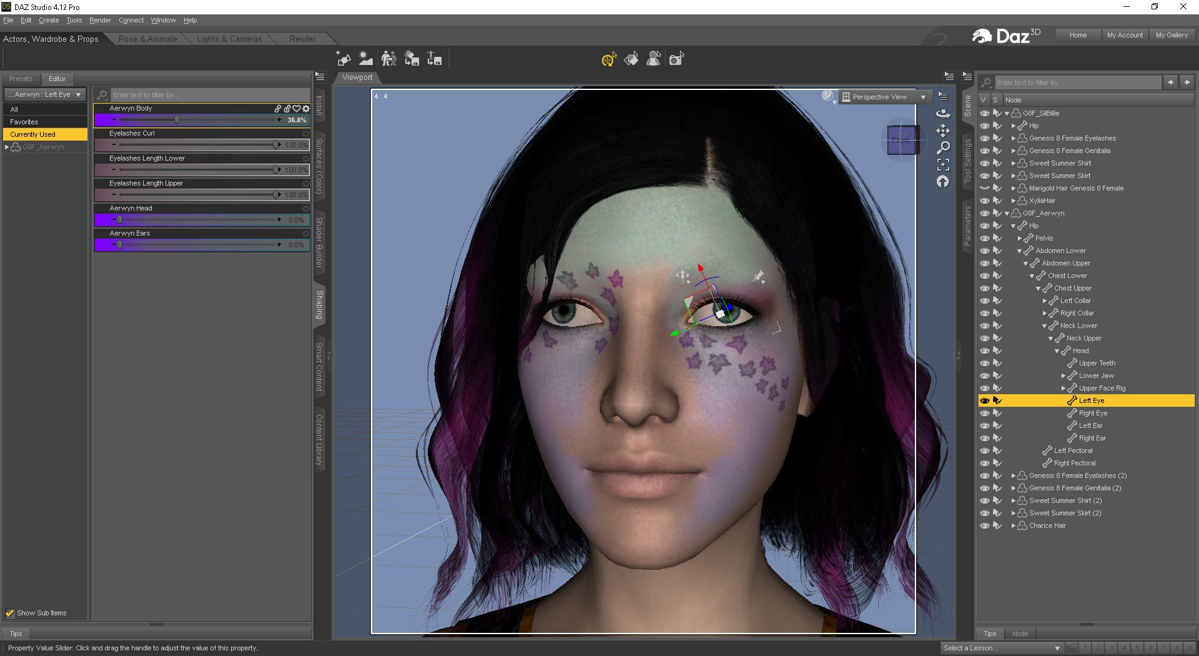
Task: Switch to the Pose & Animate tab
Action: pyautogui.click(x=148, y=39)
